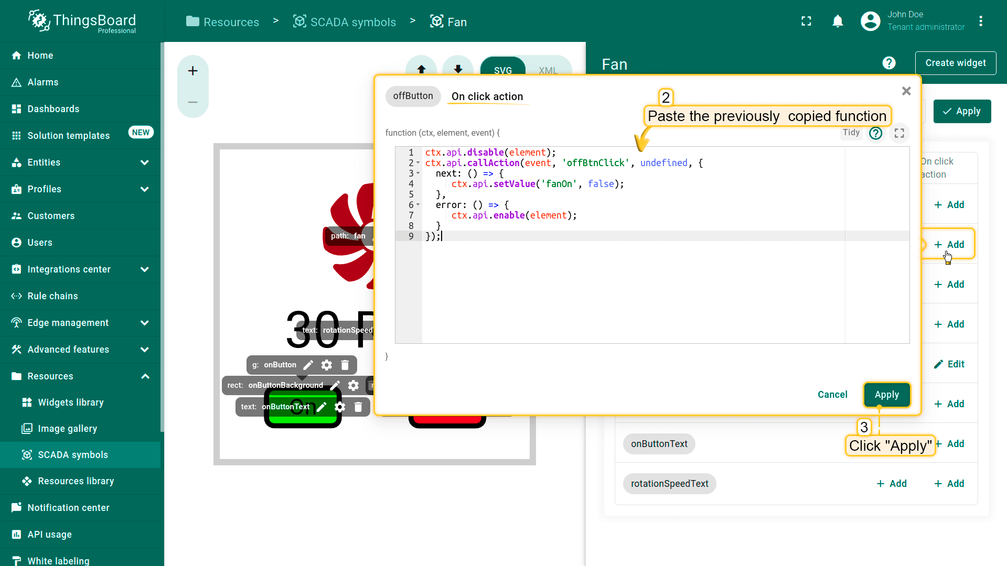Expand the Integrations center section
The height and width of the screenshot is (566, 1007).
point(144,269)
